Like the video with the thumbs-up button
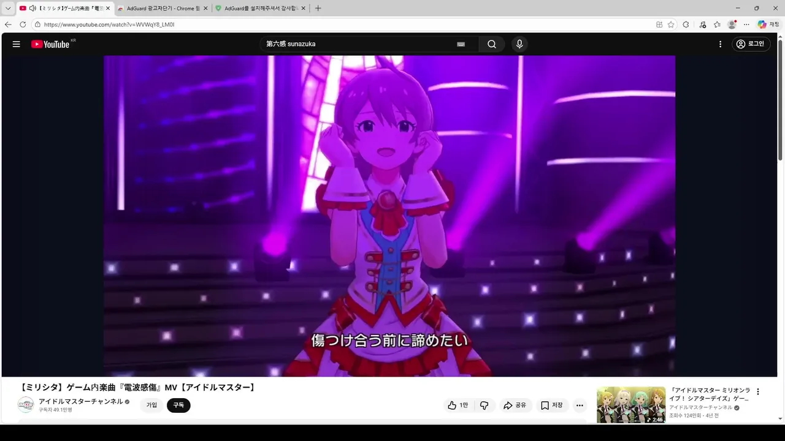This screenshot has width=785, height=441. (458, 405)
